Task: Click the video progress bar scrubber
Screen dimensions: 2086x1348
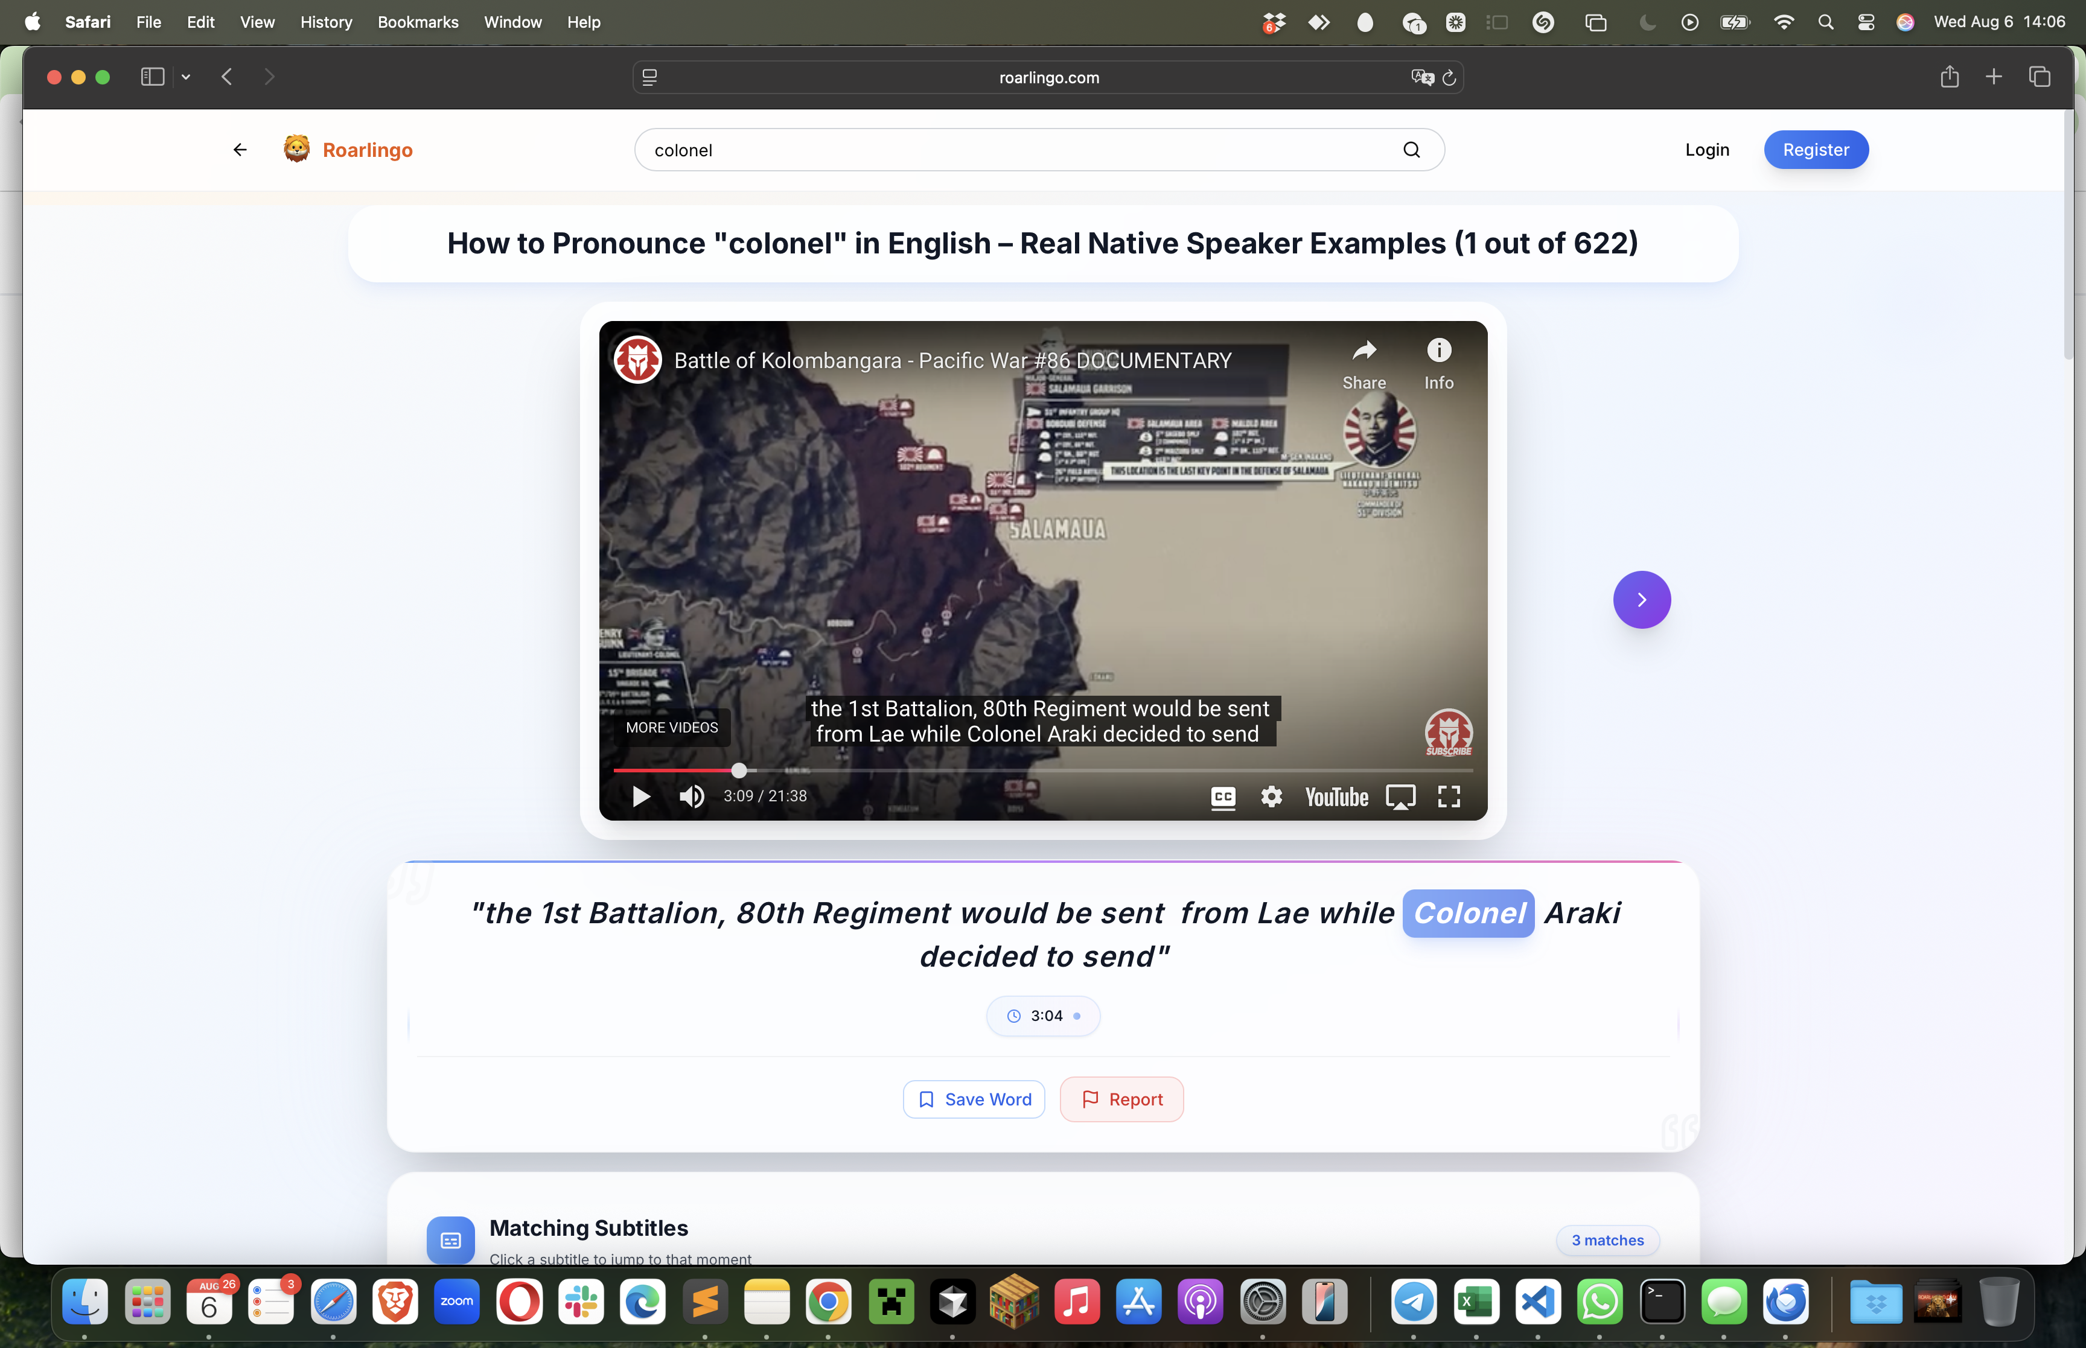Action: click(x=739, y=771)
